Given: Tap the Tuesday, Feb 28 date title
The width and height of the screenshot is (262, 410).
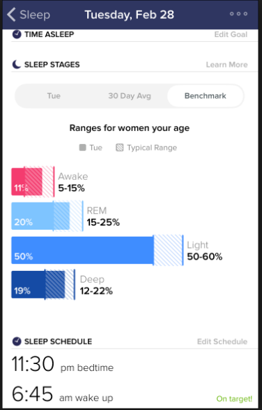Looking at the screenshot, I should tap(130, 15).
